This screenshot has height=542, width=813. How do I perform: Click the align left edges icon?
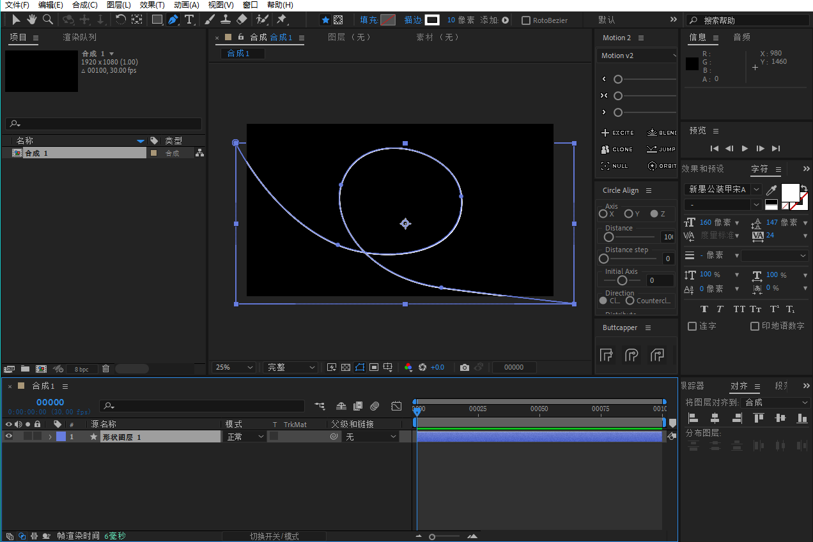pos(693,418)
